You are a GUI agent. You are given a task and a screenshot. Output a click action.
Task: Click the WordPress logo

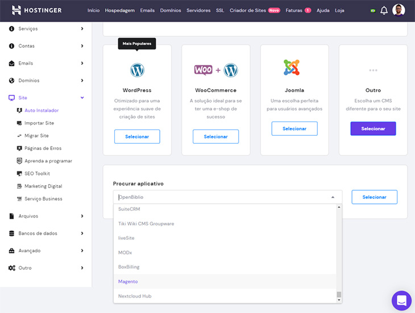137,70
